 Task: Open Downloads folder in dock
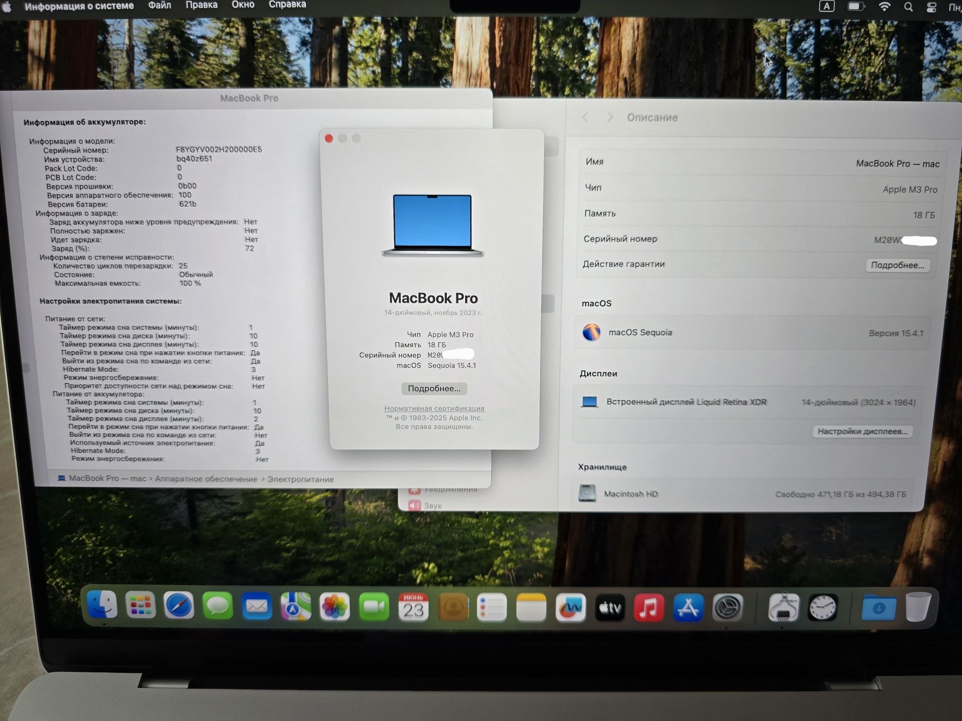click(x=879, y=608)
